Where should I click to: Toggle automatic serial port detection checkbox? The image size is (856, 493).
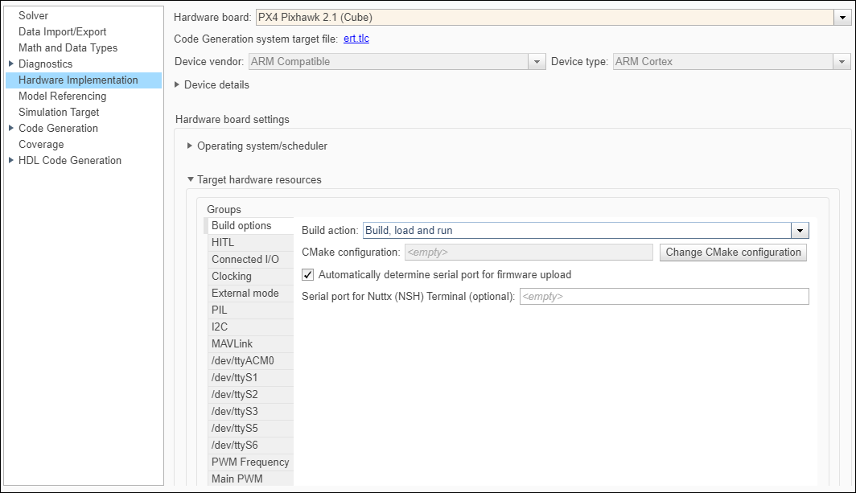coord(308,275)
